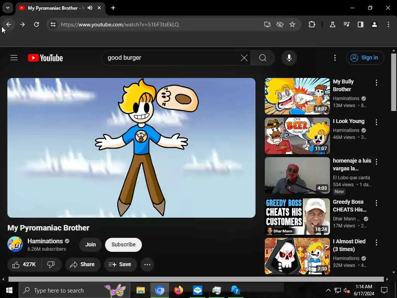Dislike the video with thumbs down
Image resolution: width=397 pixels, height=298 pixels.
pos(51,265)
